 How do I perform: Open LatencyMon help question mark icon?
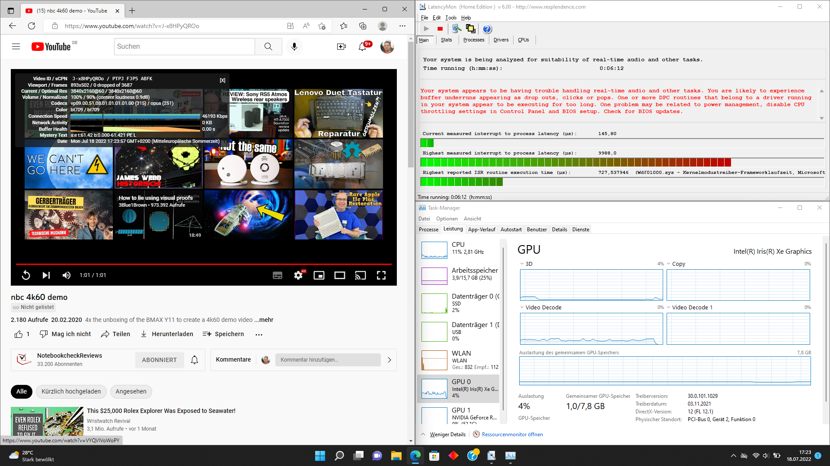(x=487, y=29)
